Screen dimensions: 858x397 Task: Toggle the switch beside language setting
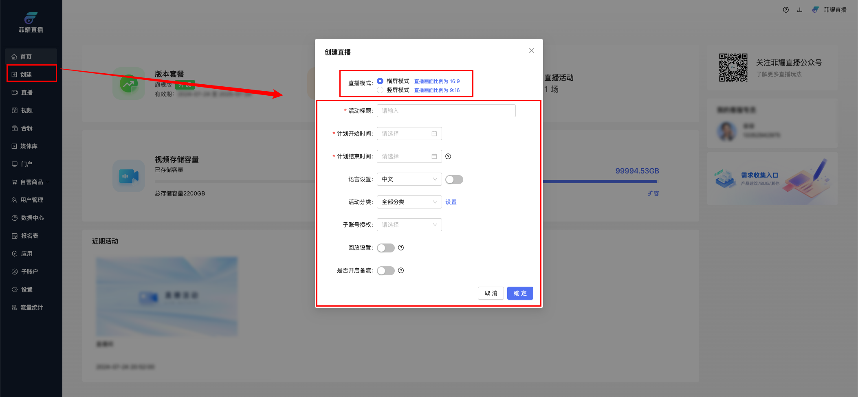tap(454, 180)
